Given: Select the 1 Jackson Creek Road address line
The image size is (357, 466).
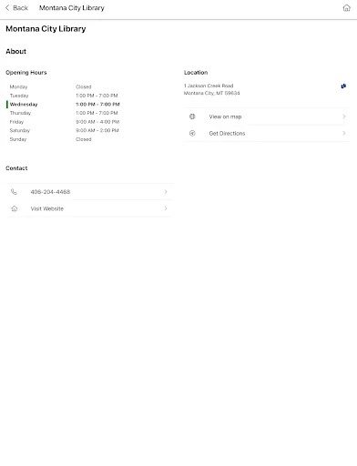Looking at the screenshot, I should pyautogui.click(x=209, y=86).
